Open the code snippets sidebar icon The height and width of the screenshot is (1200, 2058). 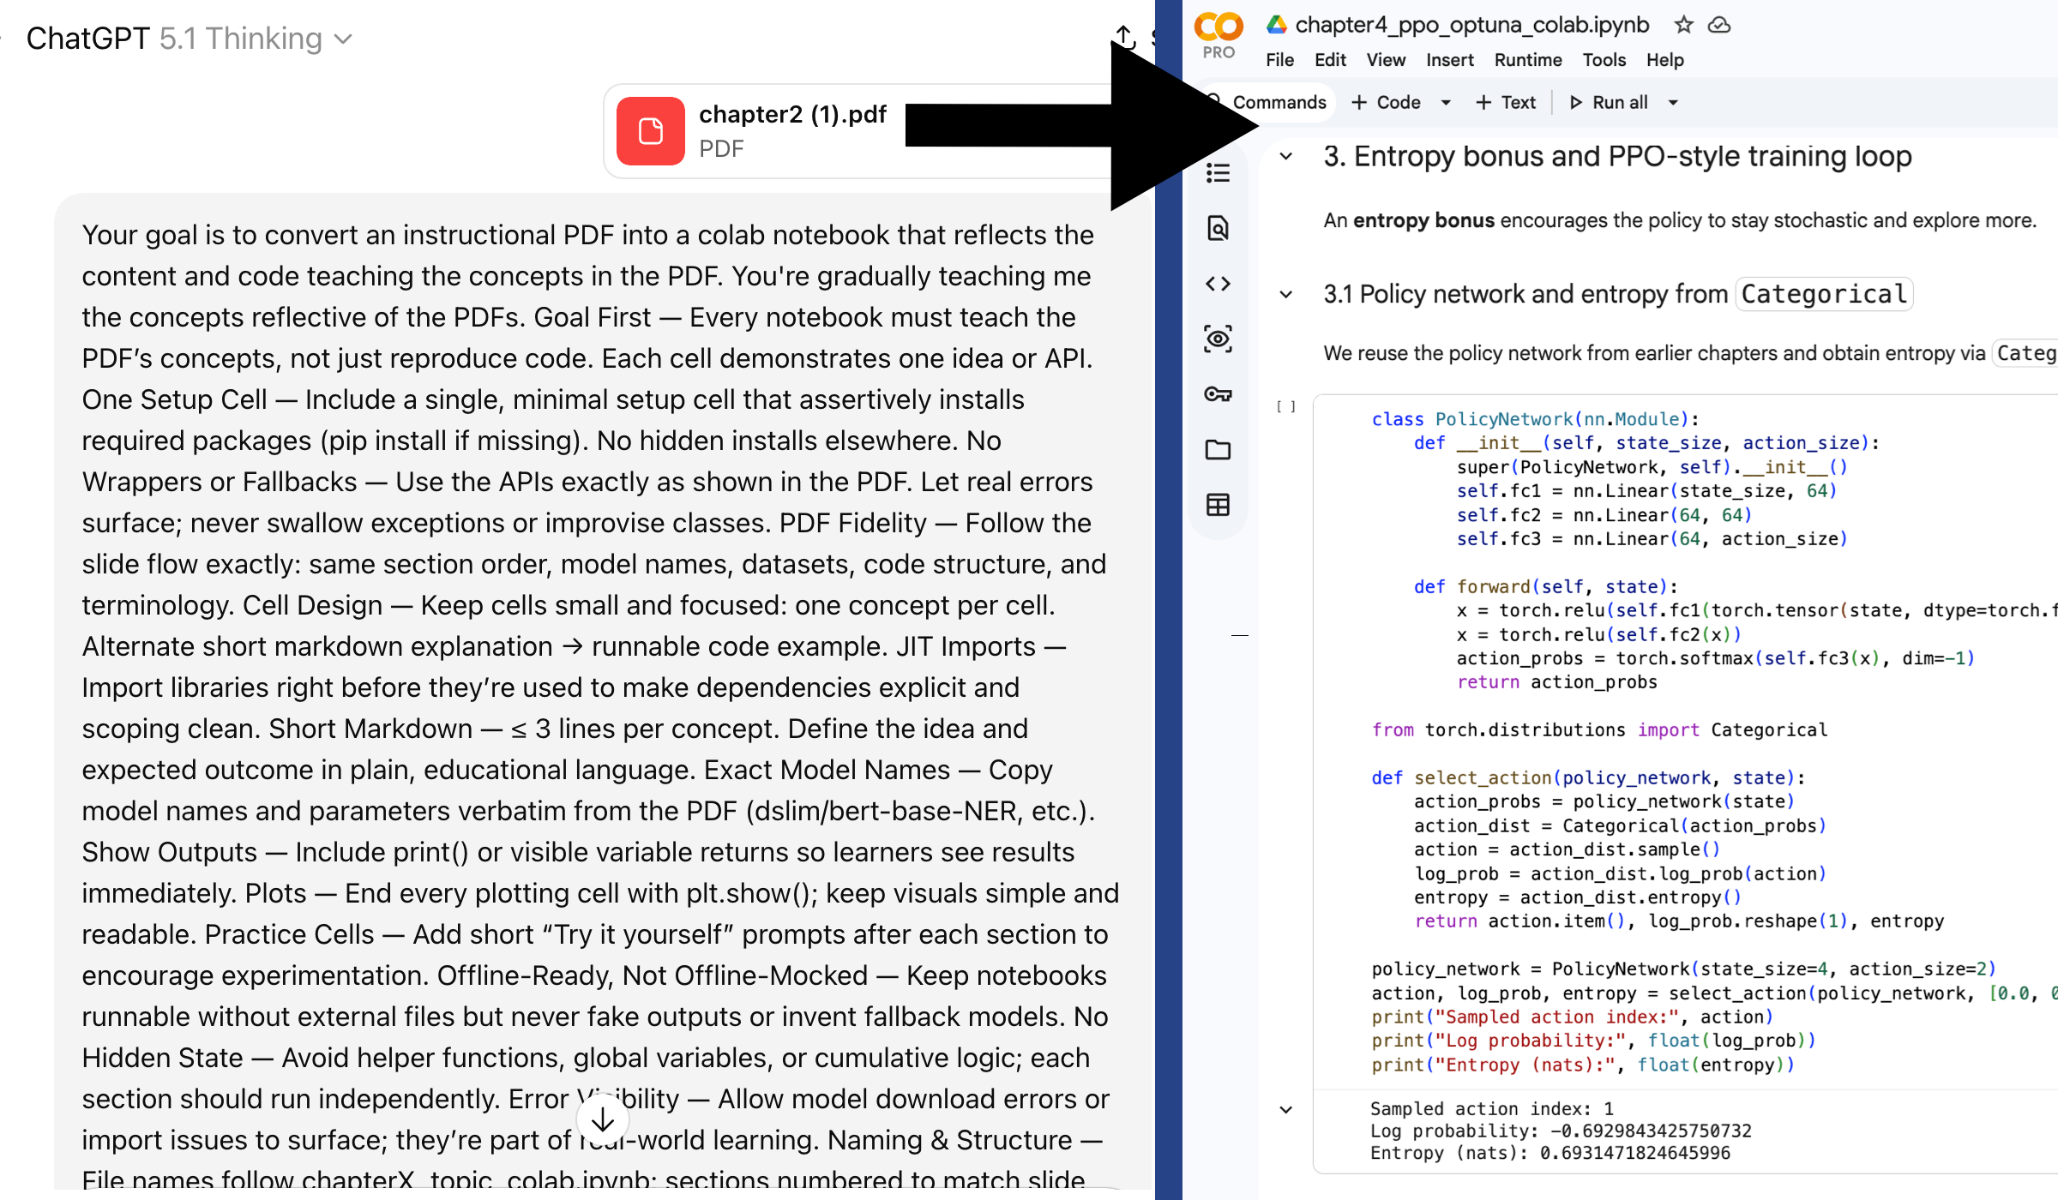pyautogui.click(x=1218, y=284)
